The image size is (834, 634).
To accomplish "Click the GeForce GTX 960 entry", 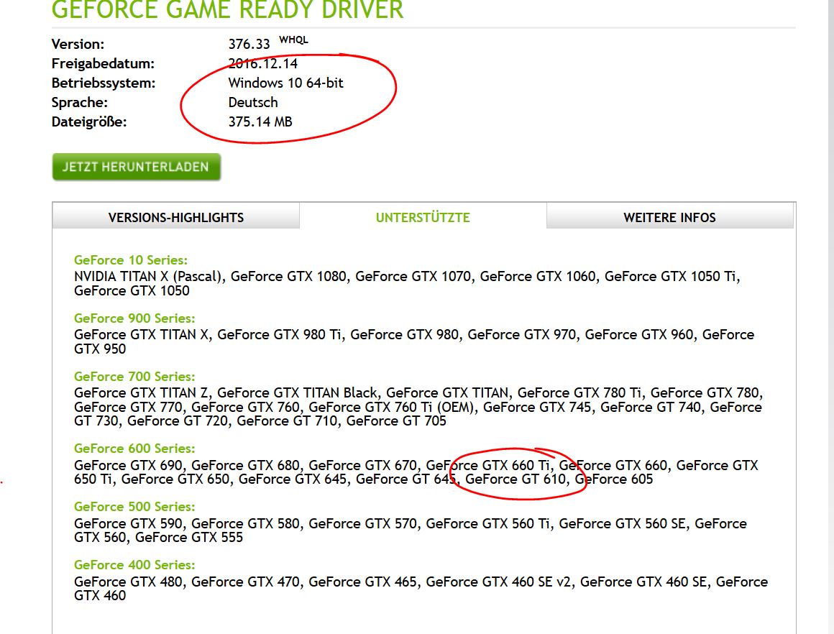I will pyautogui.click(x=639, y=334).
